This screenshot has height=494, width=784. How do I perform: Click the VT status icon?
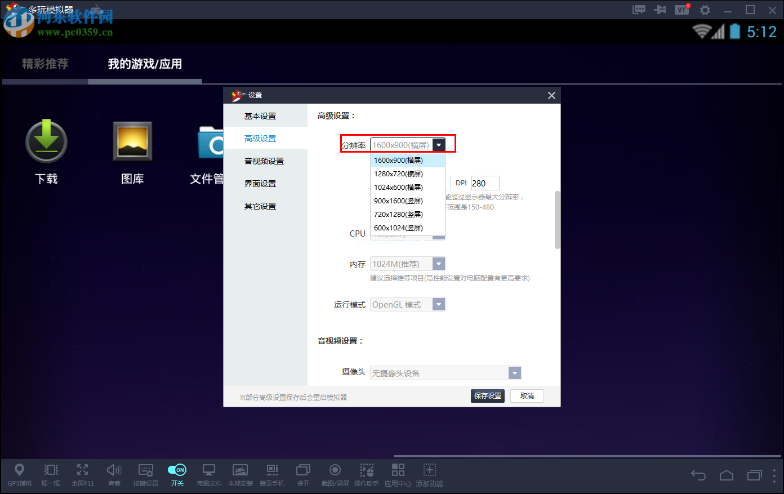[x=682, y=10]
